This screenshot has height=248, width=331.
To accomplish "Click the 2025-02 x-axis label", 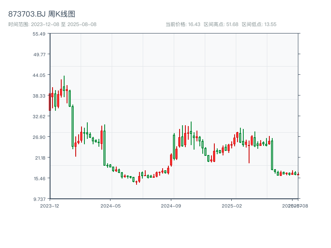I will [x=232, y=206].
